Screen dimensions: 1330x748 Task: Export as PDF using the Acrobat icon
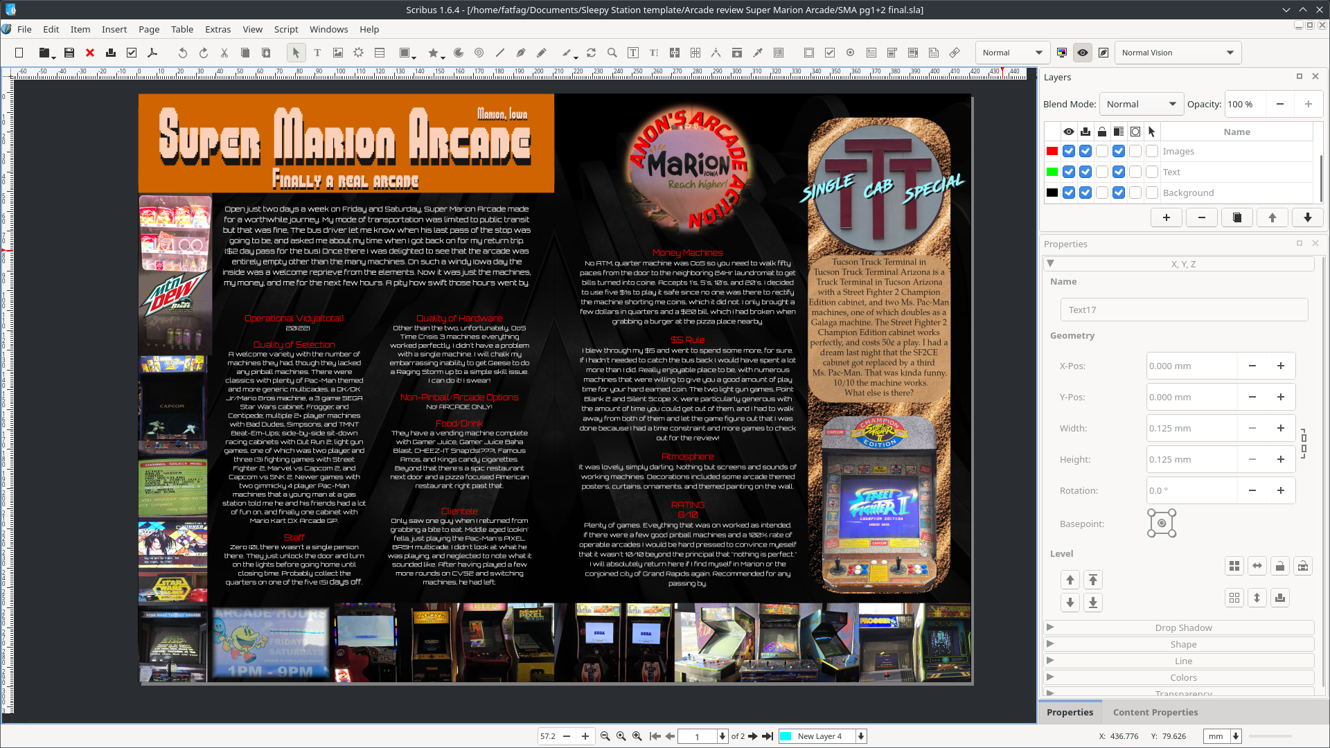pyautogui.click(x=152, y=53)
